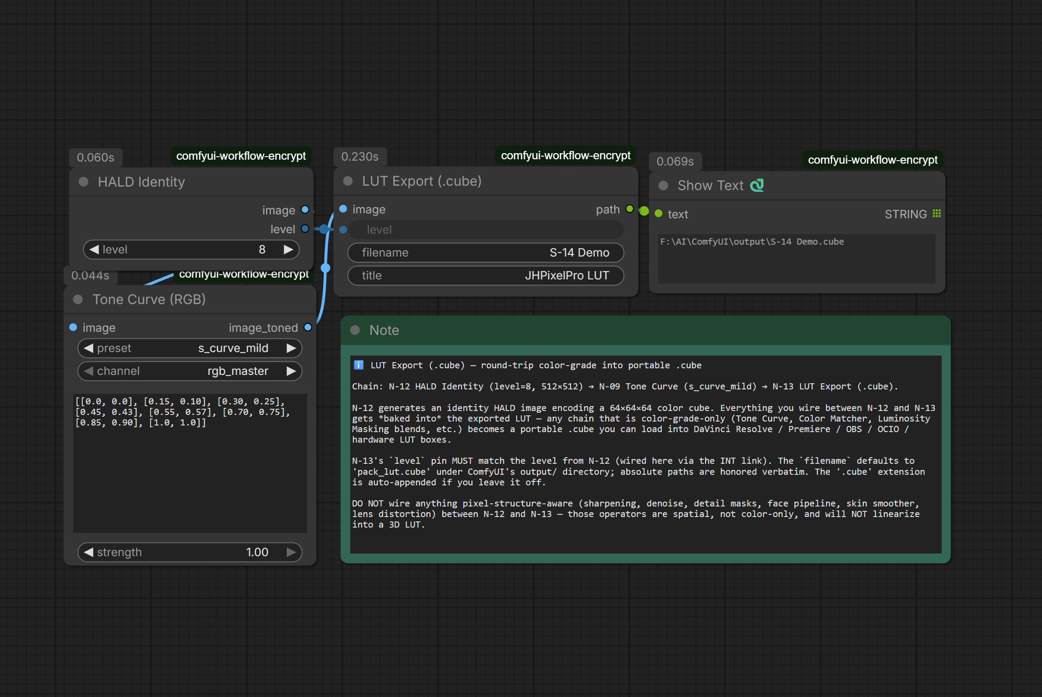Image resolution: width=1042 pixels, height=697 pixels.
Task: Click the Show Text text input socket
Action: [x=659, y=214]
